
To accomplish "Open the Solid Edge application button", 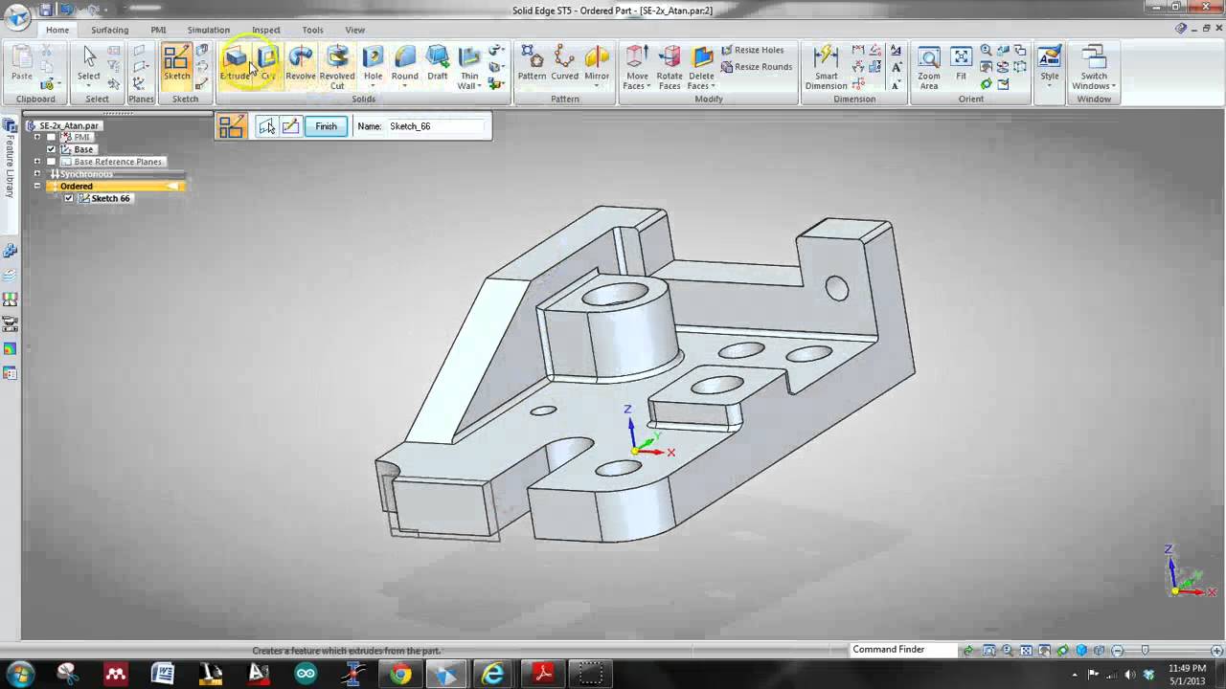I will pos(17,16).
